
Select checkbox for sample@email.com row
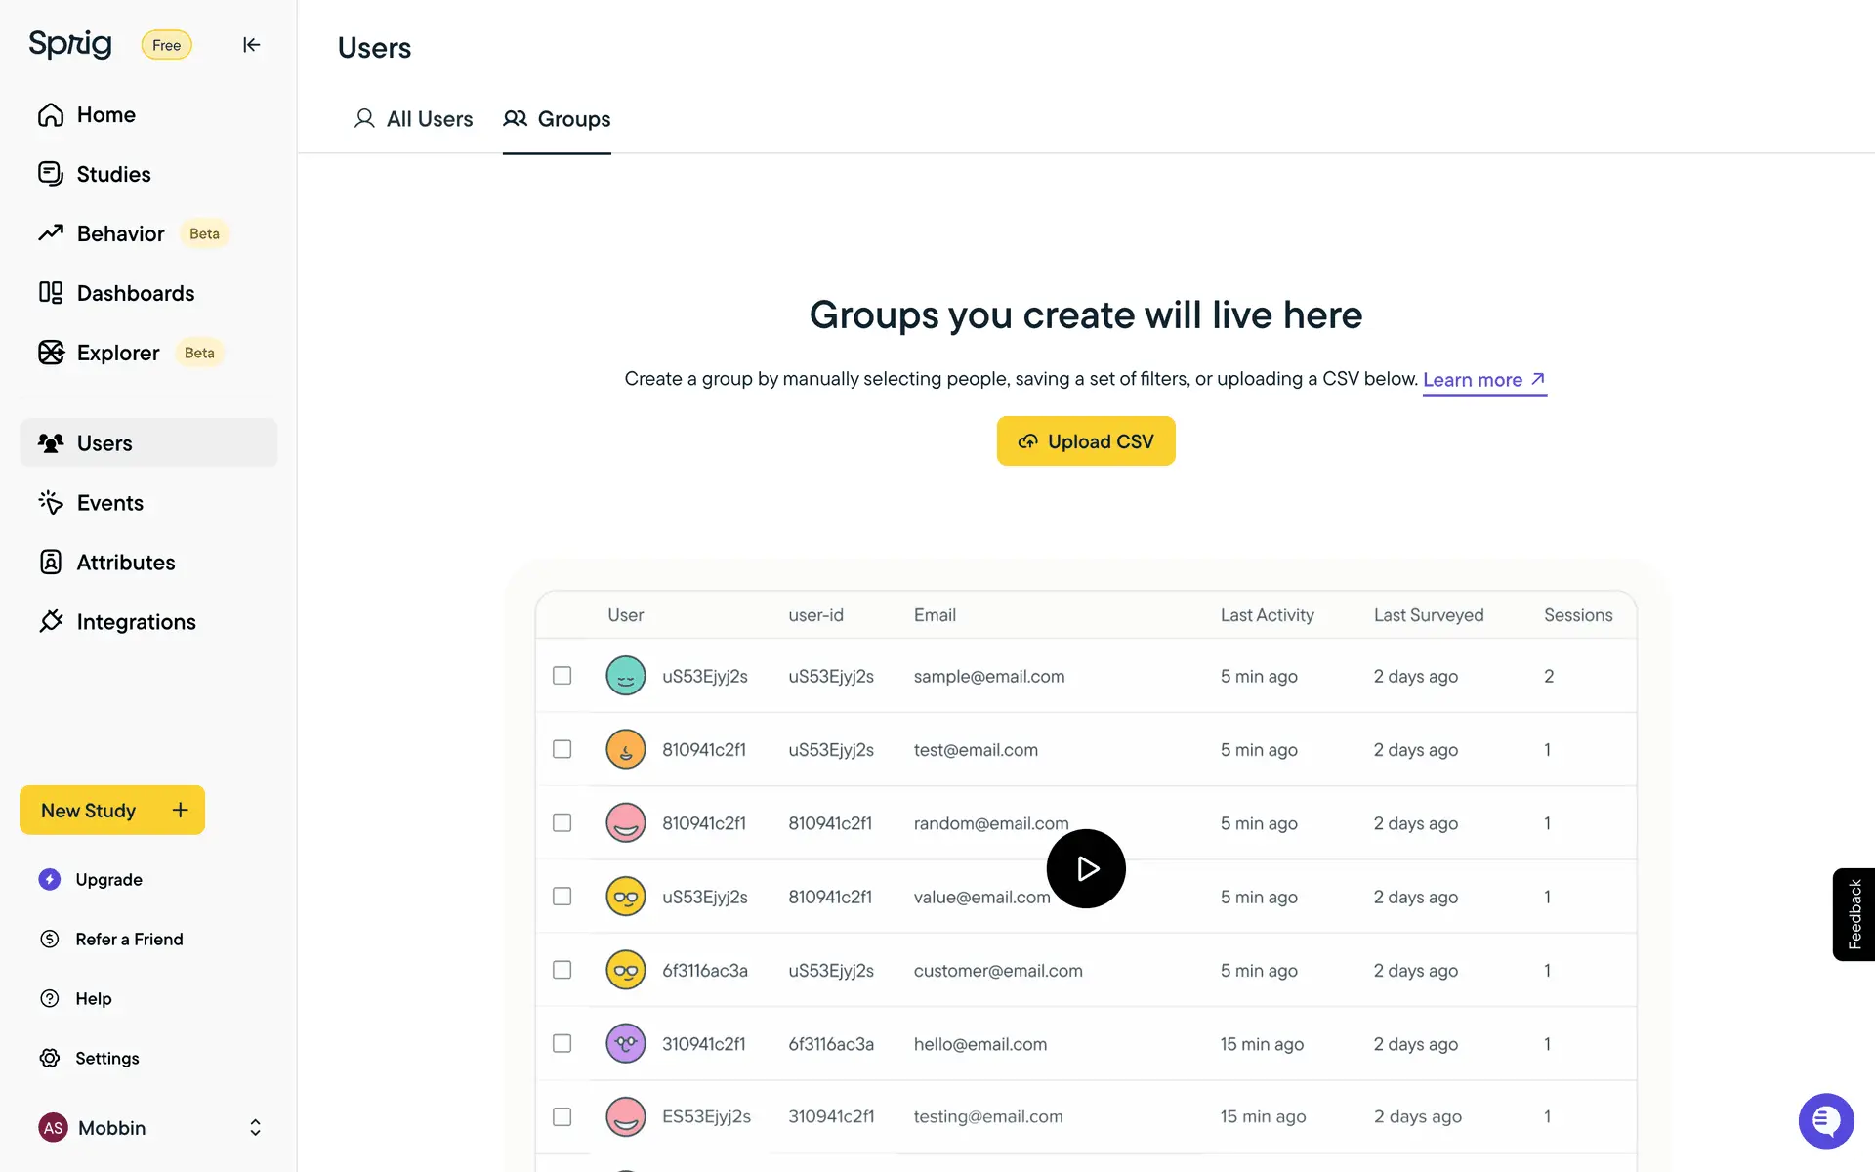(562, 676)
